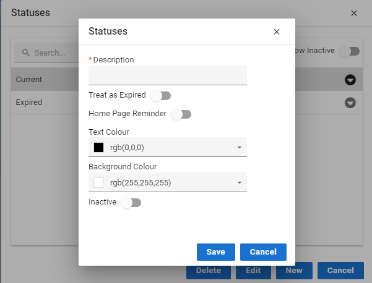
Task: Open the Text Colour dropdown
Action: (168, 147)
